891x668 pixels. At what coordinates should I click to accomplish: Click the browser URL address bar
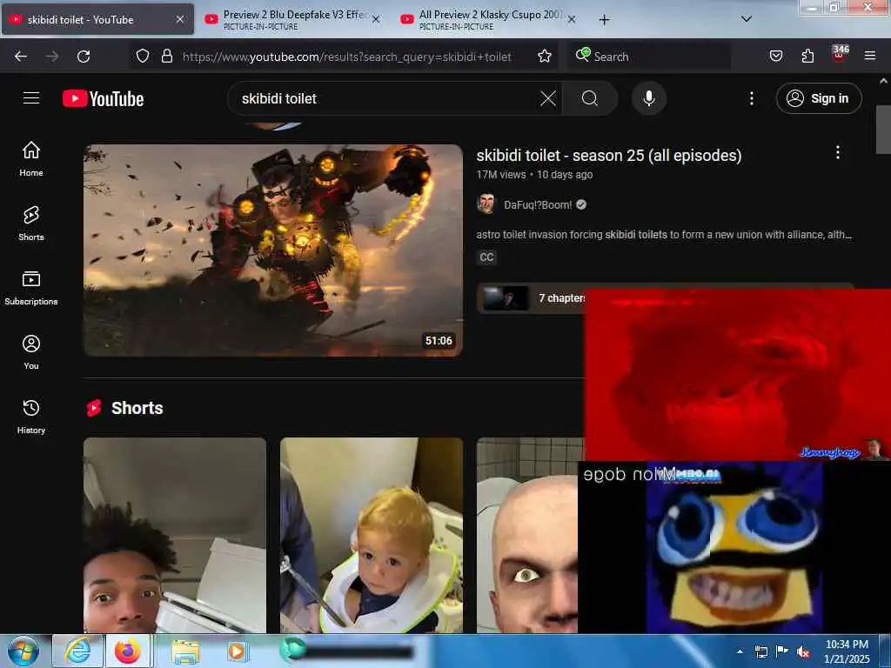coord(346,57)
